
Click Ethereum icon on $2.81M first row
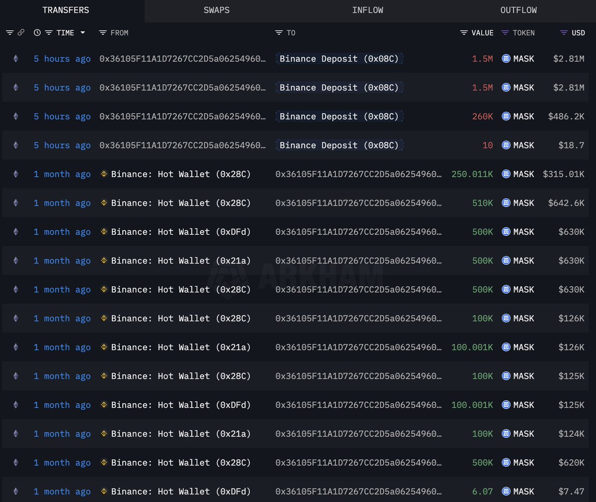coord(16,59)
